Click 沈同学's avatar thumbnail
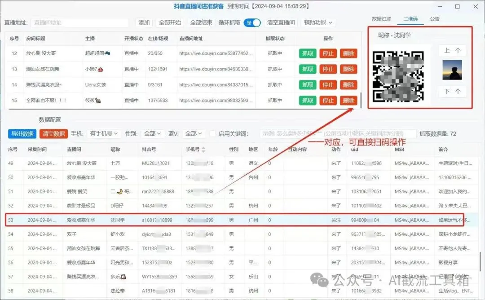Viewport: 485px width, 300px height. 451,70
